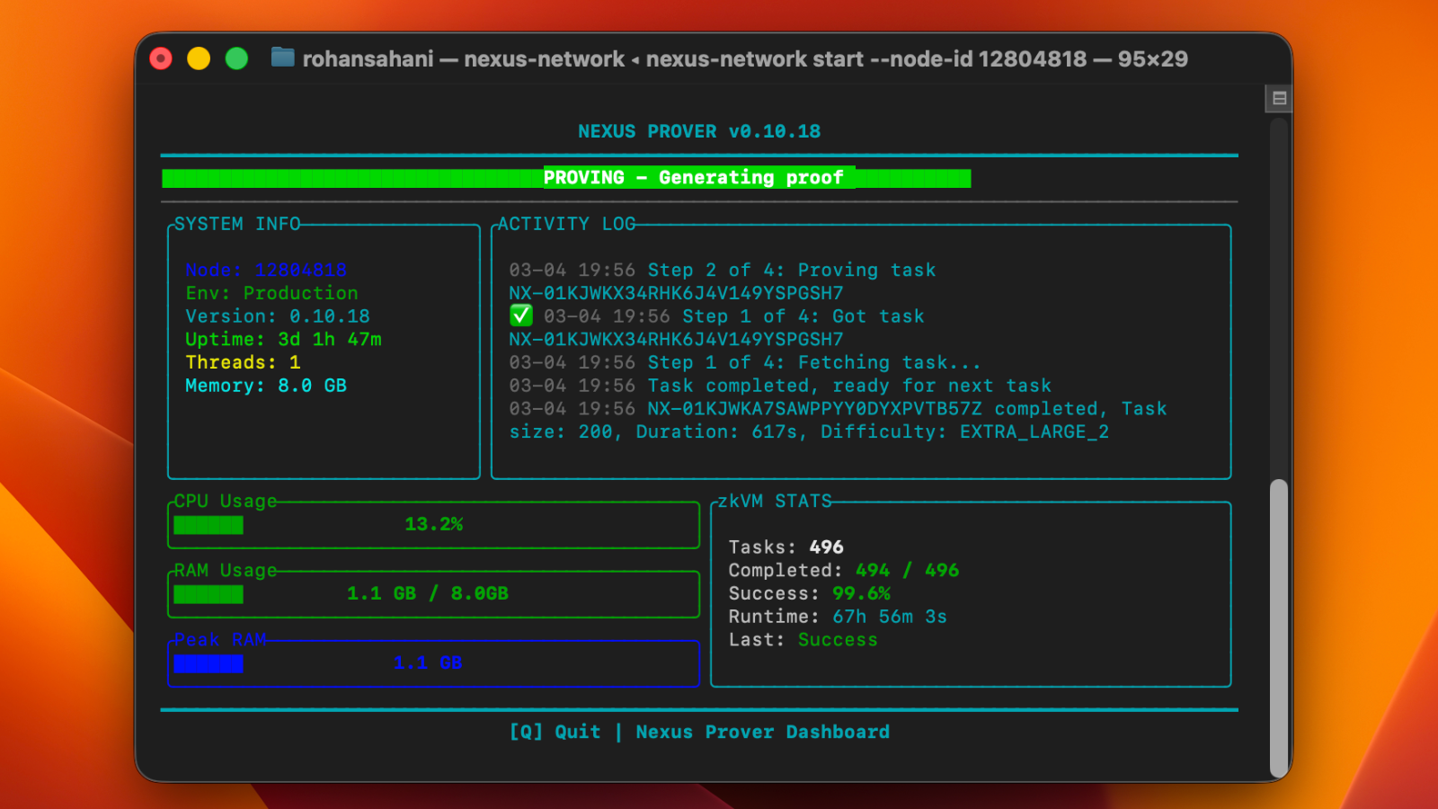1438x809 pixels.
Task: Click the zkVM STATS panel title
Action: (775, 501)
